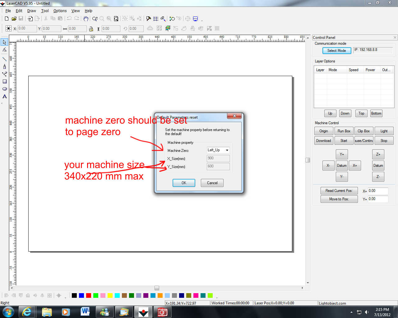Activate the Pan hand tool

[x=86, y=19]
